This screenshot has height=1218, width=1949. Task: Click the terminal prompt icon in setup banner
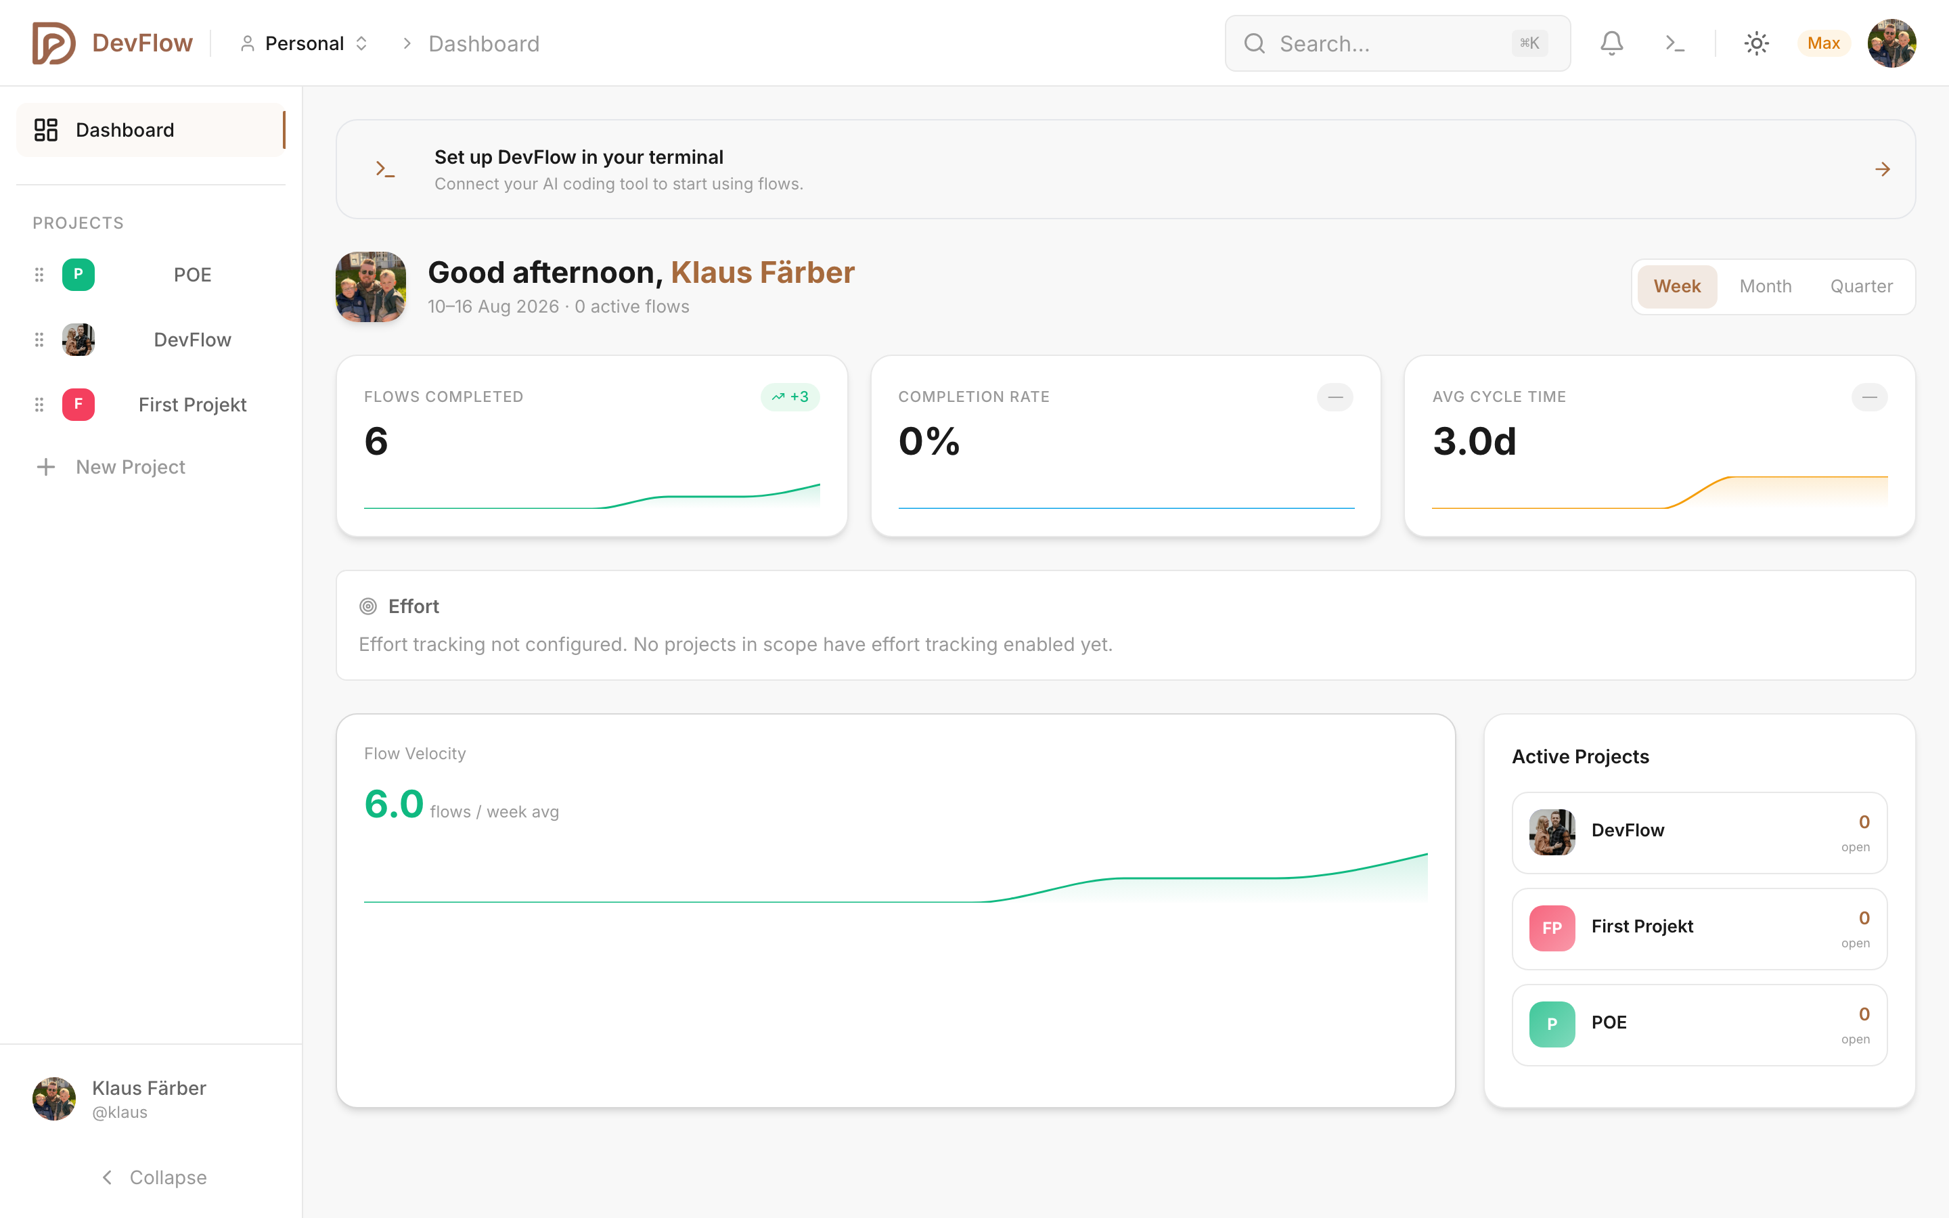(385, 169)
